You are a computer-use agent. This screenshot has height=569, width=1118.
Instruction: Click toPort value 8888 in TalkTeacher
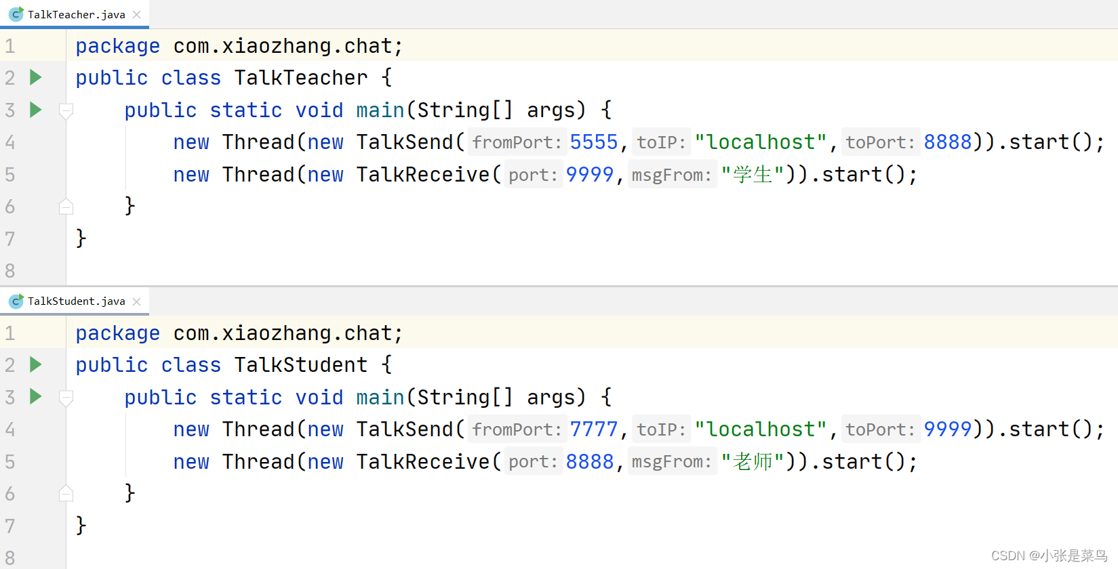click(x=948, y=142)
